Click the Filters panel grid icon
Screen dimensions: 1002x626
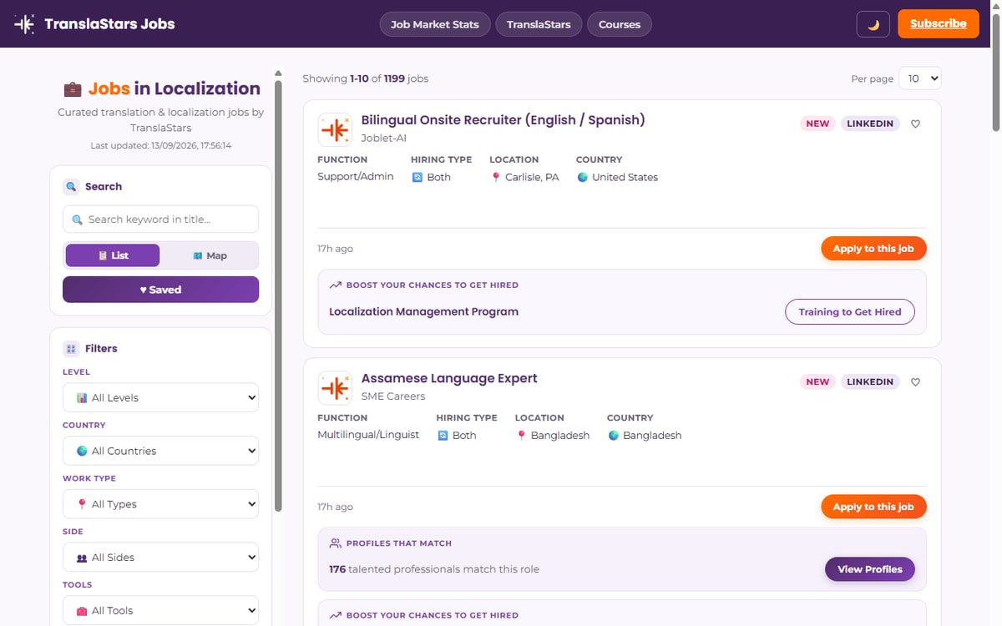(x=71, y=348)
